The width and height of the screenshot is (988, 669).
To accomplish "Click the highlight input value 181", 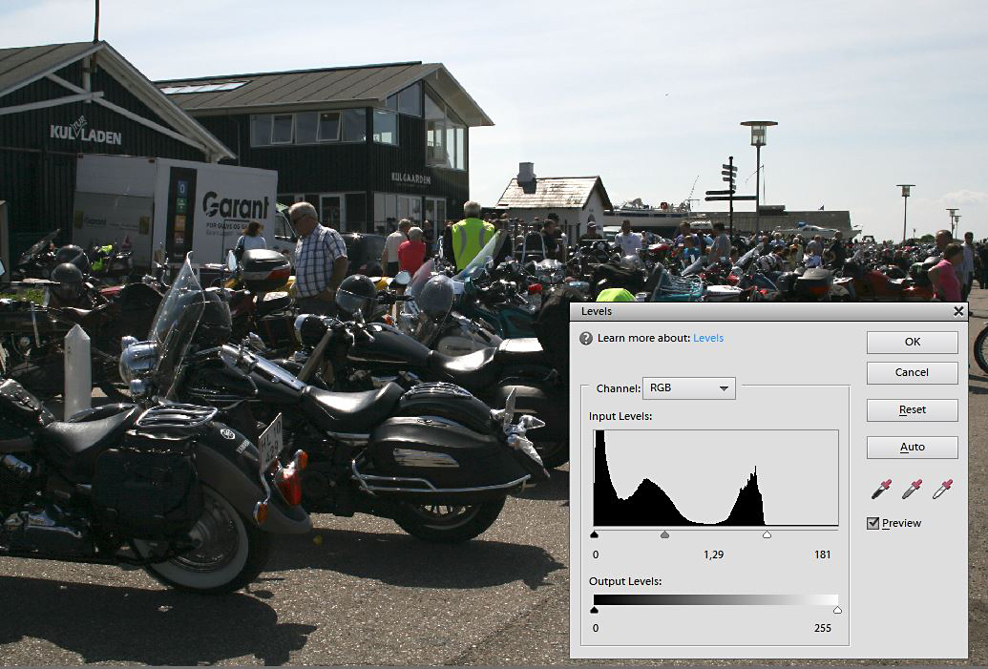I will [x=822, y=554].
